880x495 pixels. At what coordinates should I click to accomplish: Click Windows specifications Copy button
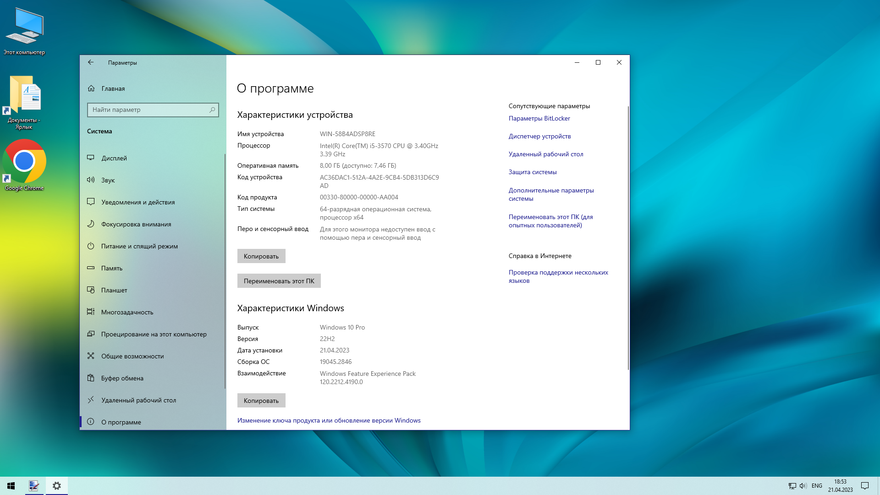261,400
